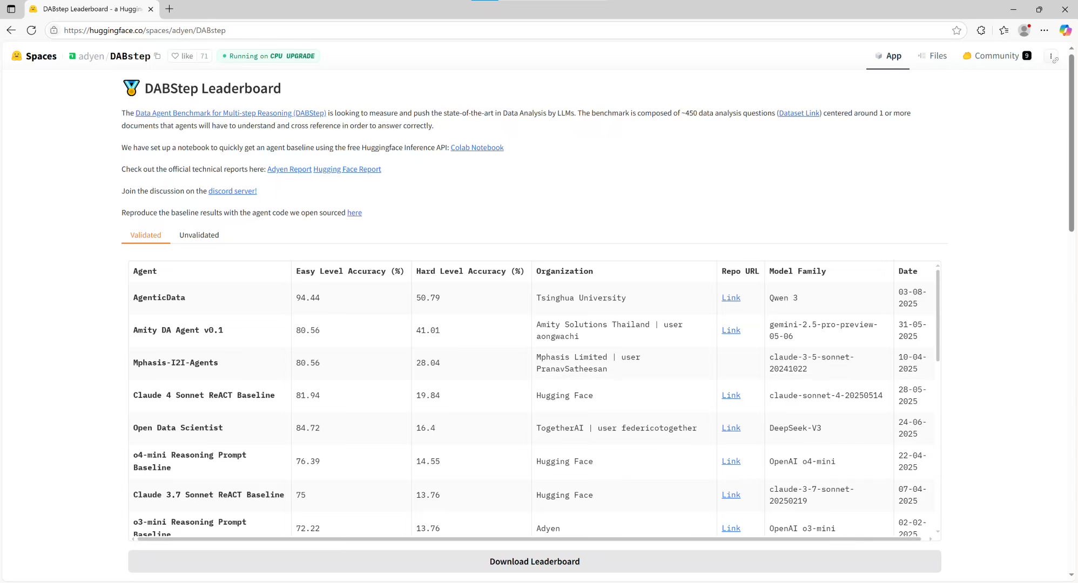The image size is (1078, 583).
Task: Click the Download Leaderboard button
Action: coord(534,561)
